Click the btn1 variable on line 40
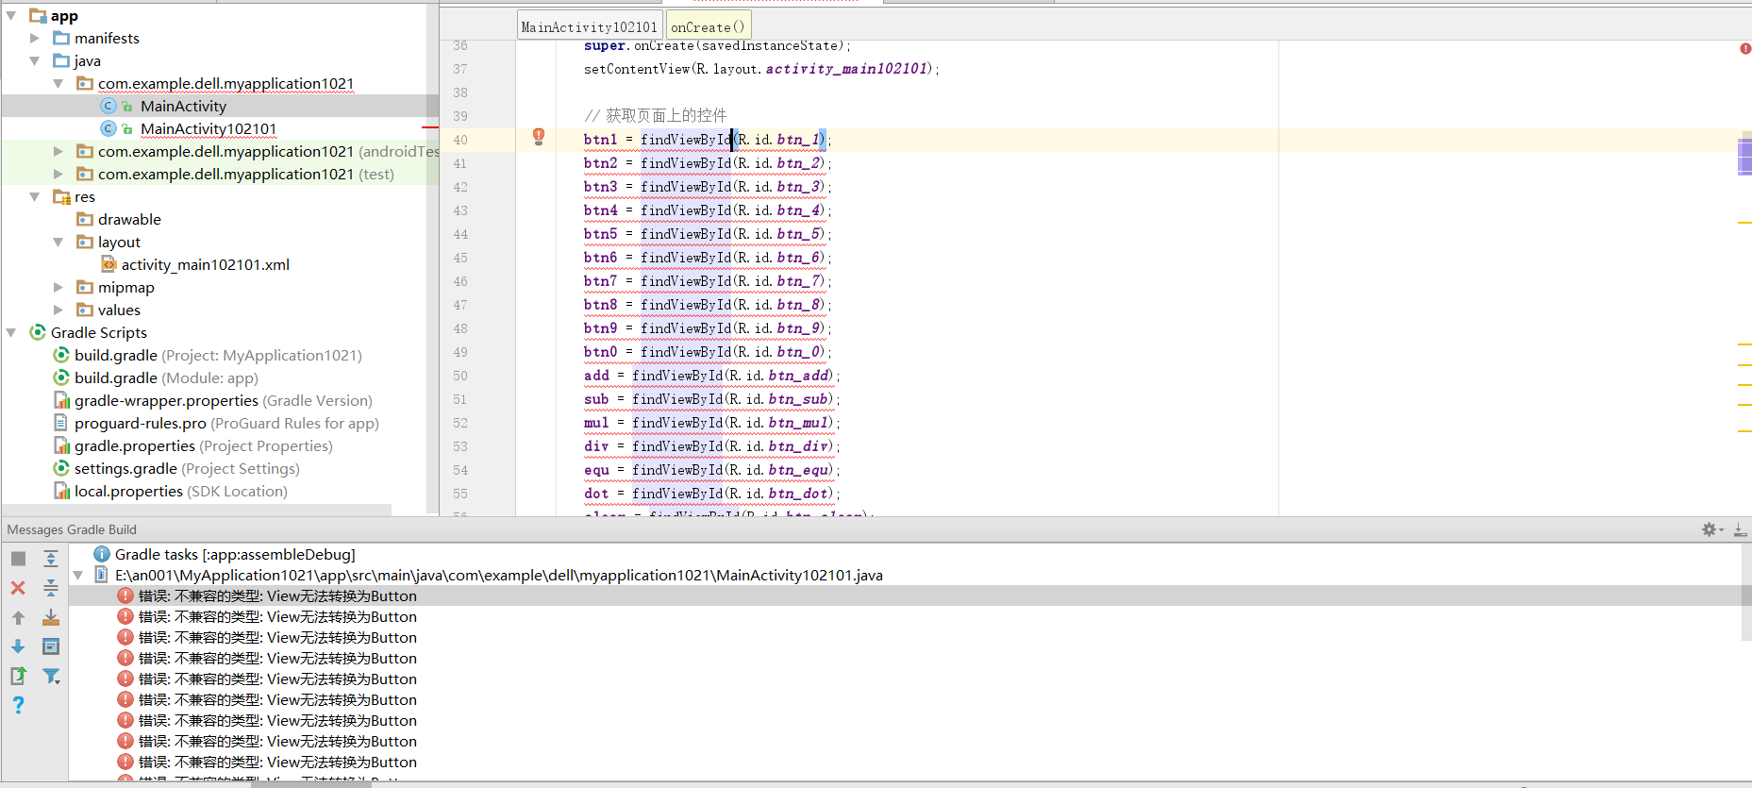1752x788 pixels. coord(600,140)
